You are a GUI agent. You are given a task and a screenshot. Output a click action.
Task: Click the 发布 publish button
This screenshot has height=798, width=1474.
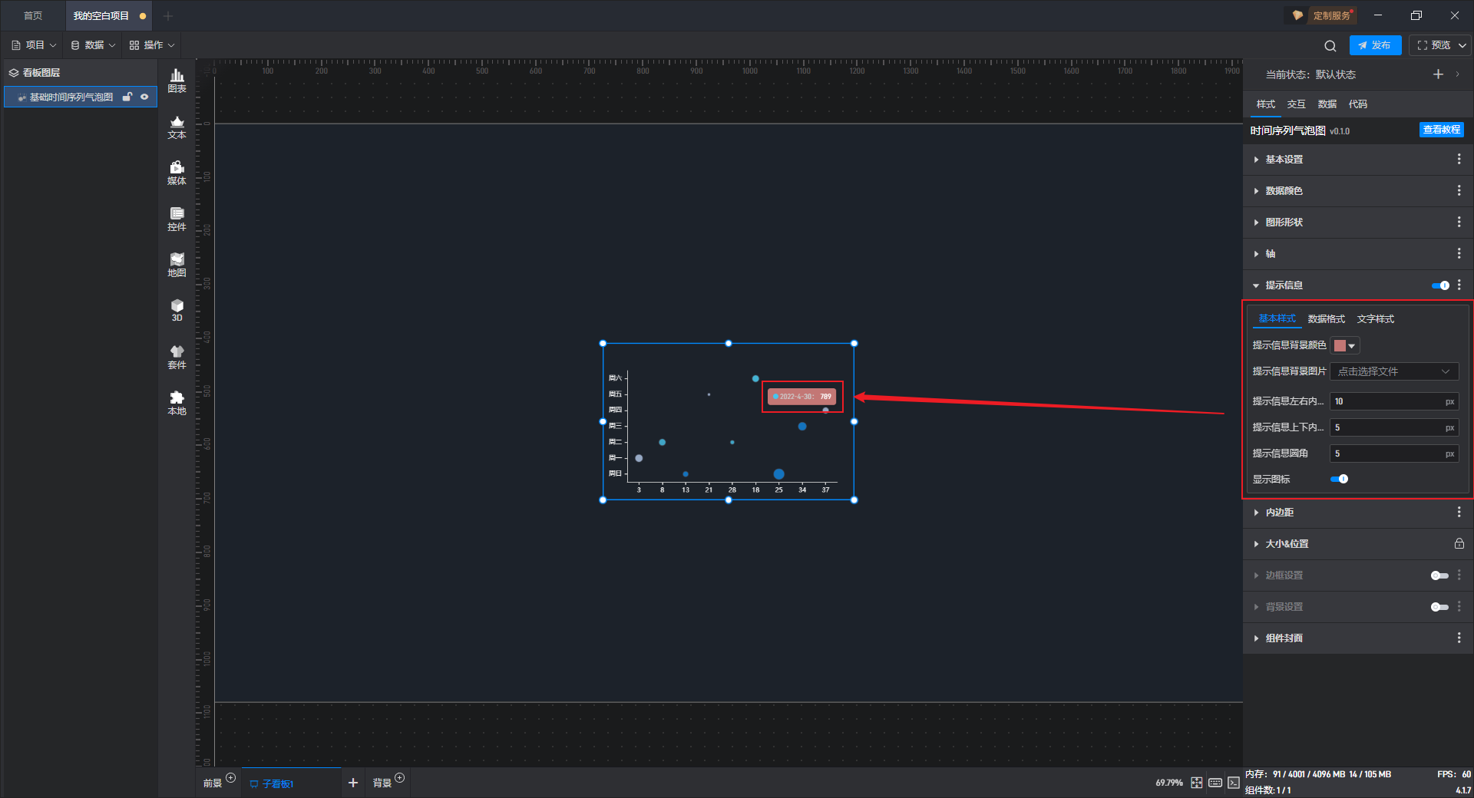(x=1375, y=45)
